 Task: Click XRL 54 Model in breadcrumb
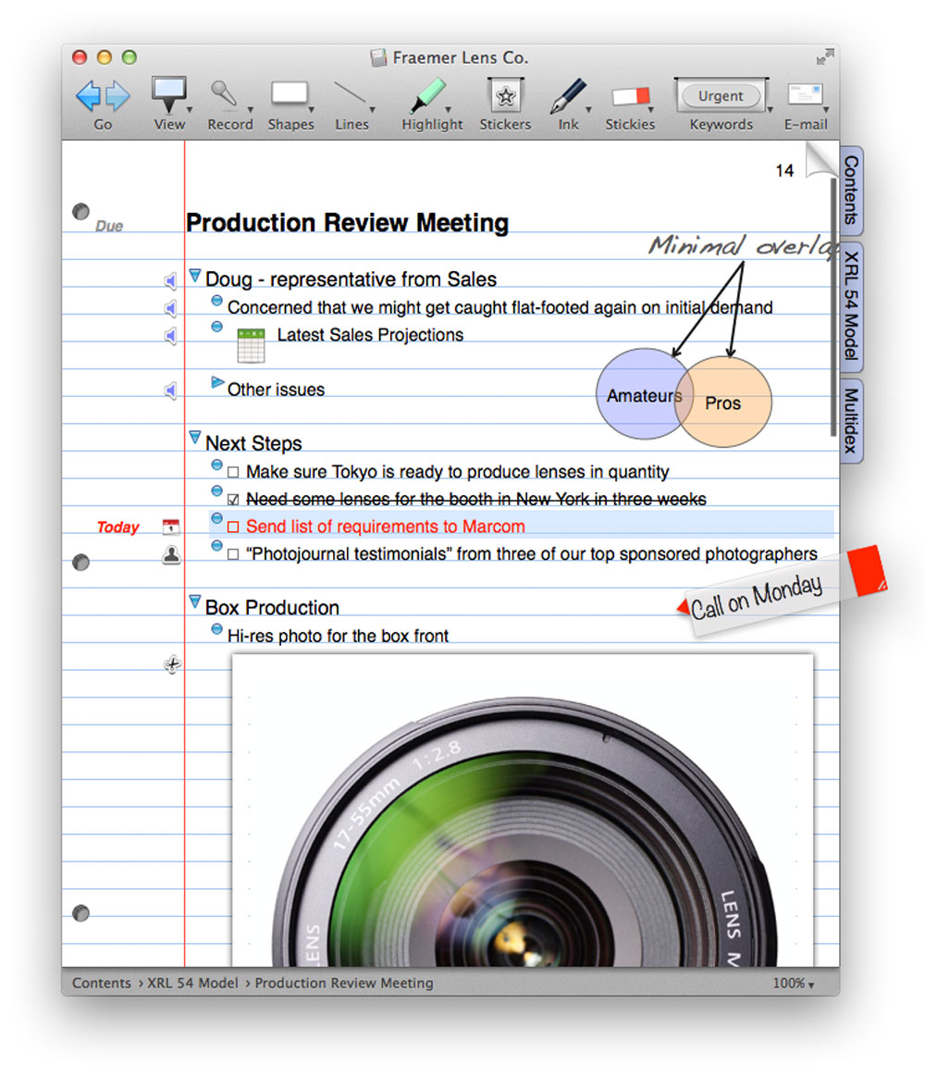(193, 984)
